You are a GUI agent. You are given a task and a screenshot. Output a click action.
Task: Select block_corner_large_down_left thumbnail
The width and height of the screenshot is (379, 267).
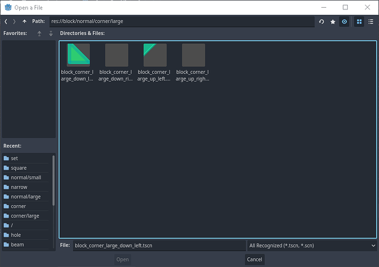coord(78,55)
